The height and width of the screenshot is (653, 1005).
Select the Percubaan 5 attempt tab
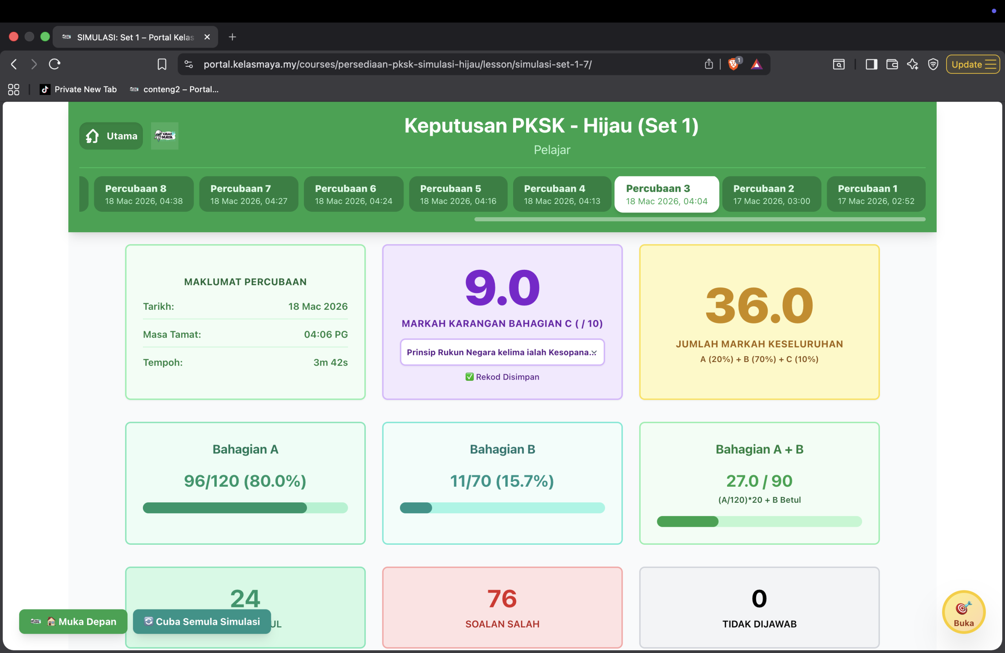click(x=458, y=194)
